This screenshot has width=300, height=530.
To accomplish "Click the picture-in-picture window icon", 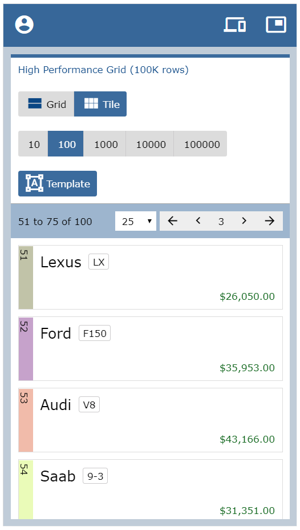I will [x=276, y=25].
